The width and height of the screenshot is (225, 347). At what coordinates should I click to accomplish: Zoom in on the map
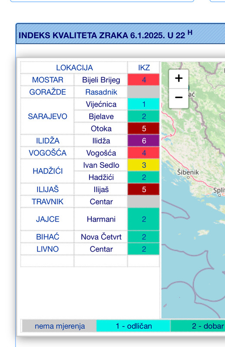179,79
